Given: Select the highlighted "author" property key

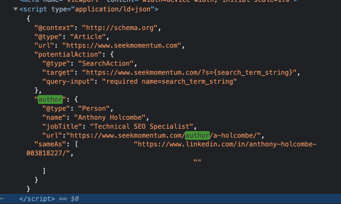Looking at the screenshot, I should [x=50, y=99].
